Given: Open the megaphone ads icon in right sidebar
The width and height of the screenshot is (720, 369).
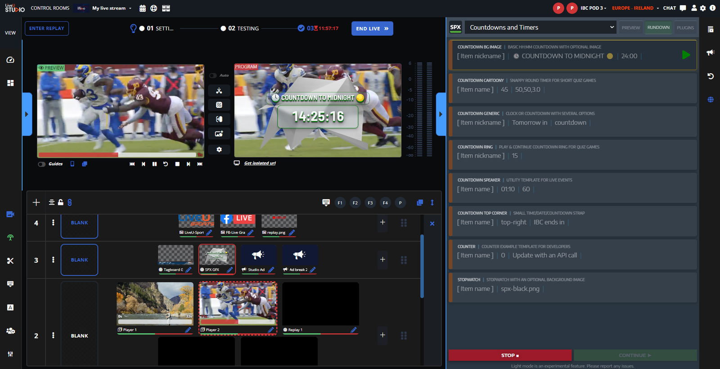Looking at the screenshot, I should [711, 53].
